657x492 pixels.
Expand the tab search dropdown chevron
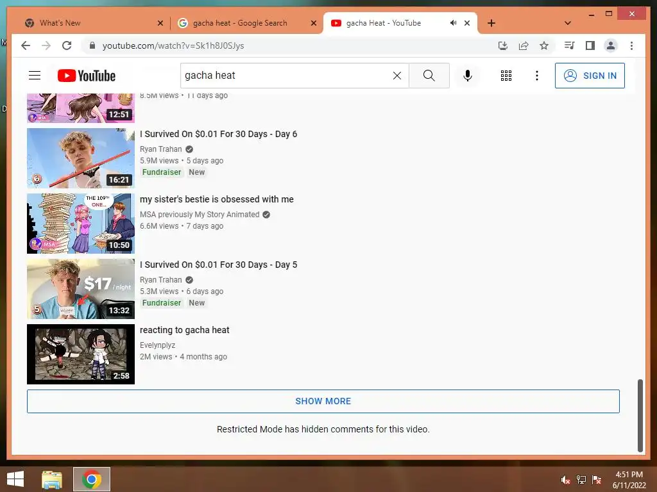(x=568, y=23)
